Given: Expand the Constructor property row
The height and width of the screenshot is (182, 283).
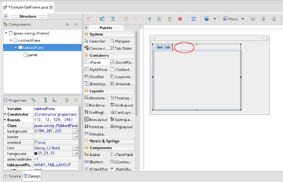Looking at the screenshot, I should pos(5,114).
